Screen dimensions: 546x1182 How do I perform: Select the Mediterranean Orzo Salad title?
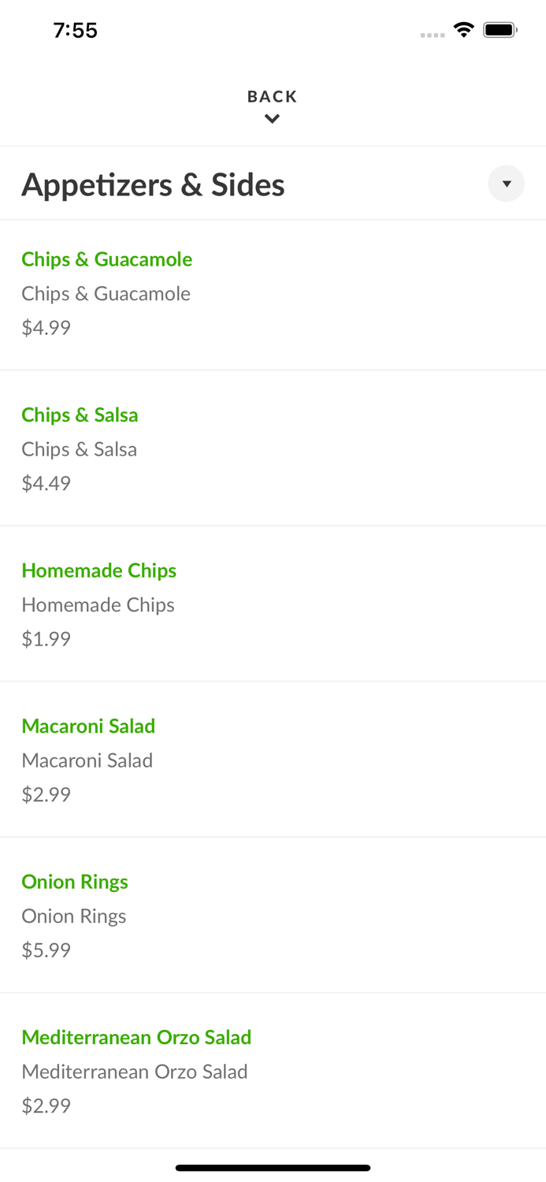point(136,1037)
